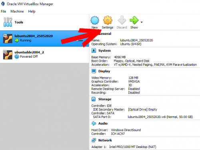Viewport: 200px width, 150px height.
Task: Expand the dropdown arrow beside Show
Action: pyautogui.click(x=142, y=22)
